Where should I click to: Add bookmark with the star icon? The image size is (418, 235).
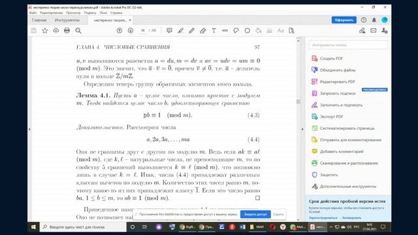click(45, 31)
